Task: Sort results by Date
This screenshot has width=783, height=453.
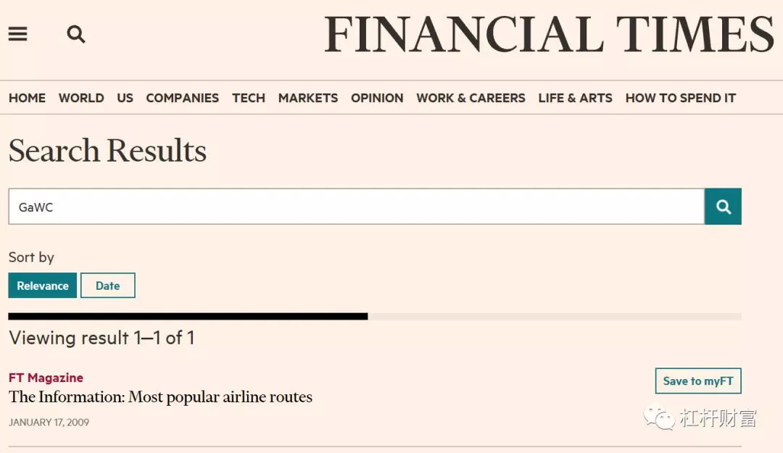Action: point(107,286)
